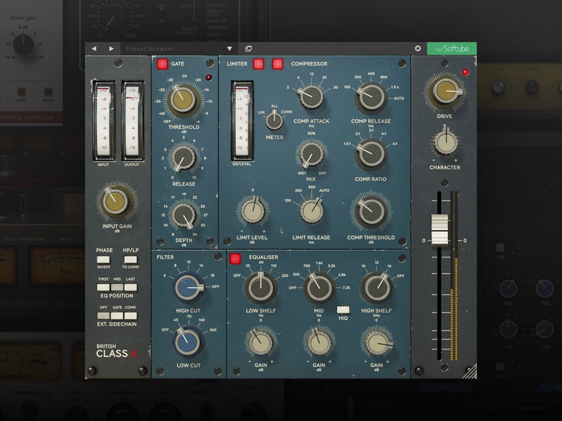Click the window resize icon beside preset browser
This screenshot has height=421, width=562.
coord(248,49)
